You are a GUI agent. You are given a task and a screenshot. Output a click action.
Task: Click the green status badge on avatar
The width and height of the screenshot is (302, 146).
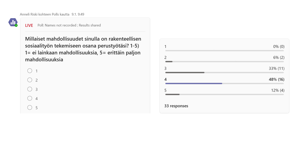(16, 26)
